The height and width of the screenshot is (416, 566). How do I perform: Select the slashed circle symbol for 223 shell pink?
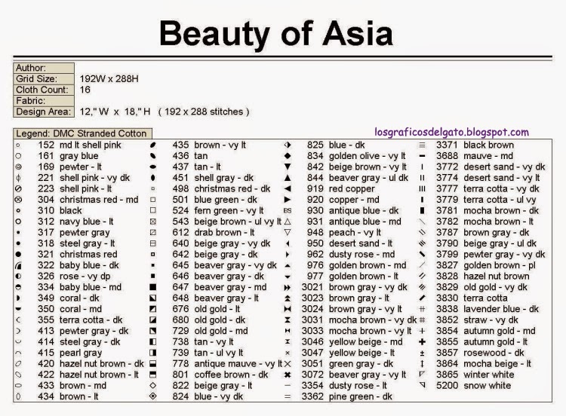[18, 188]
